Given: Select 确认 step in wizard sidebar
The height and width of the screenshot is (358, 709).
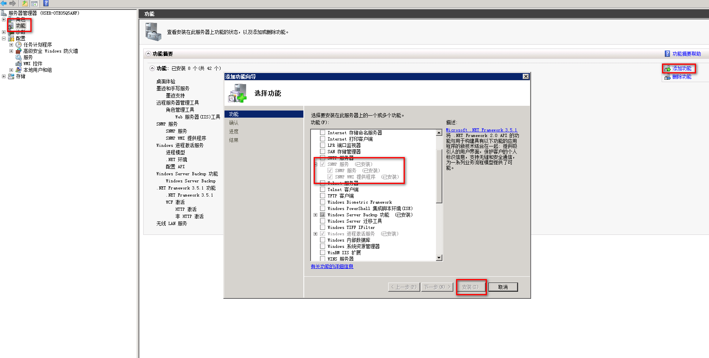Looking at the screenshot, I should click(234, 123).
